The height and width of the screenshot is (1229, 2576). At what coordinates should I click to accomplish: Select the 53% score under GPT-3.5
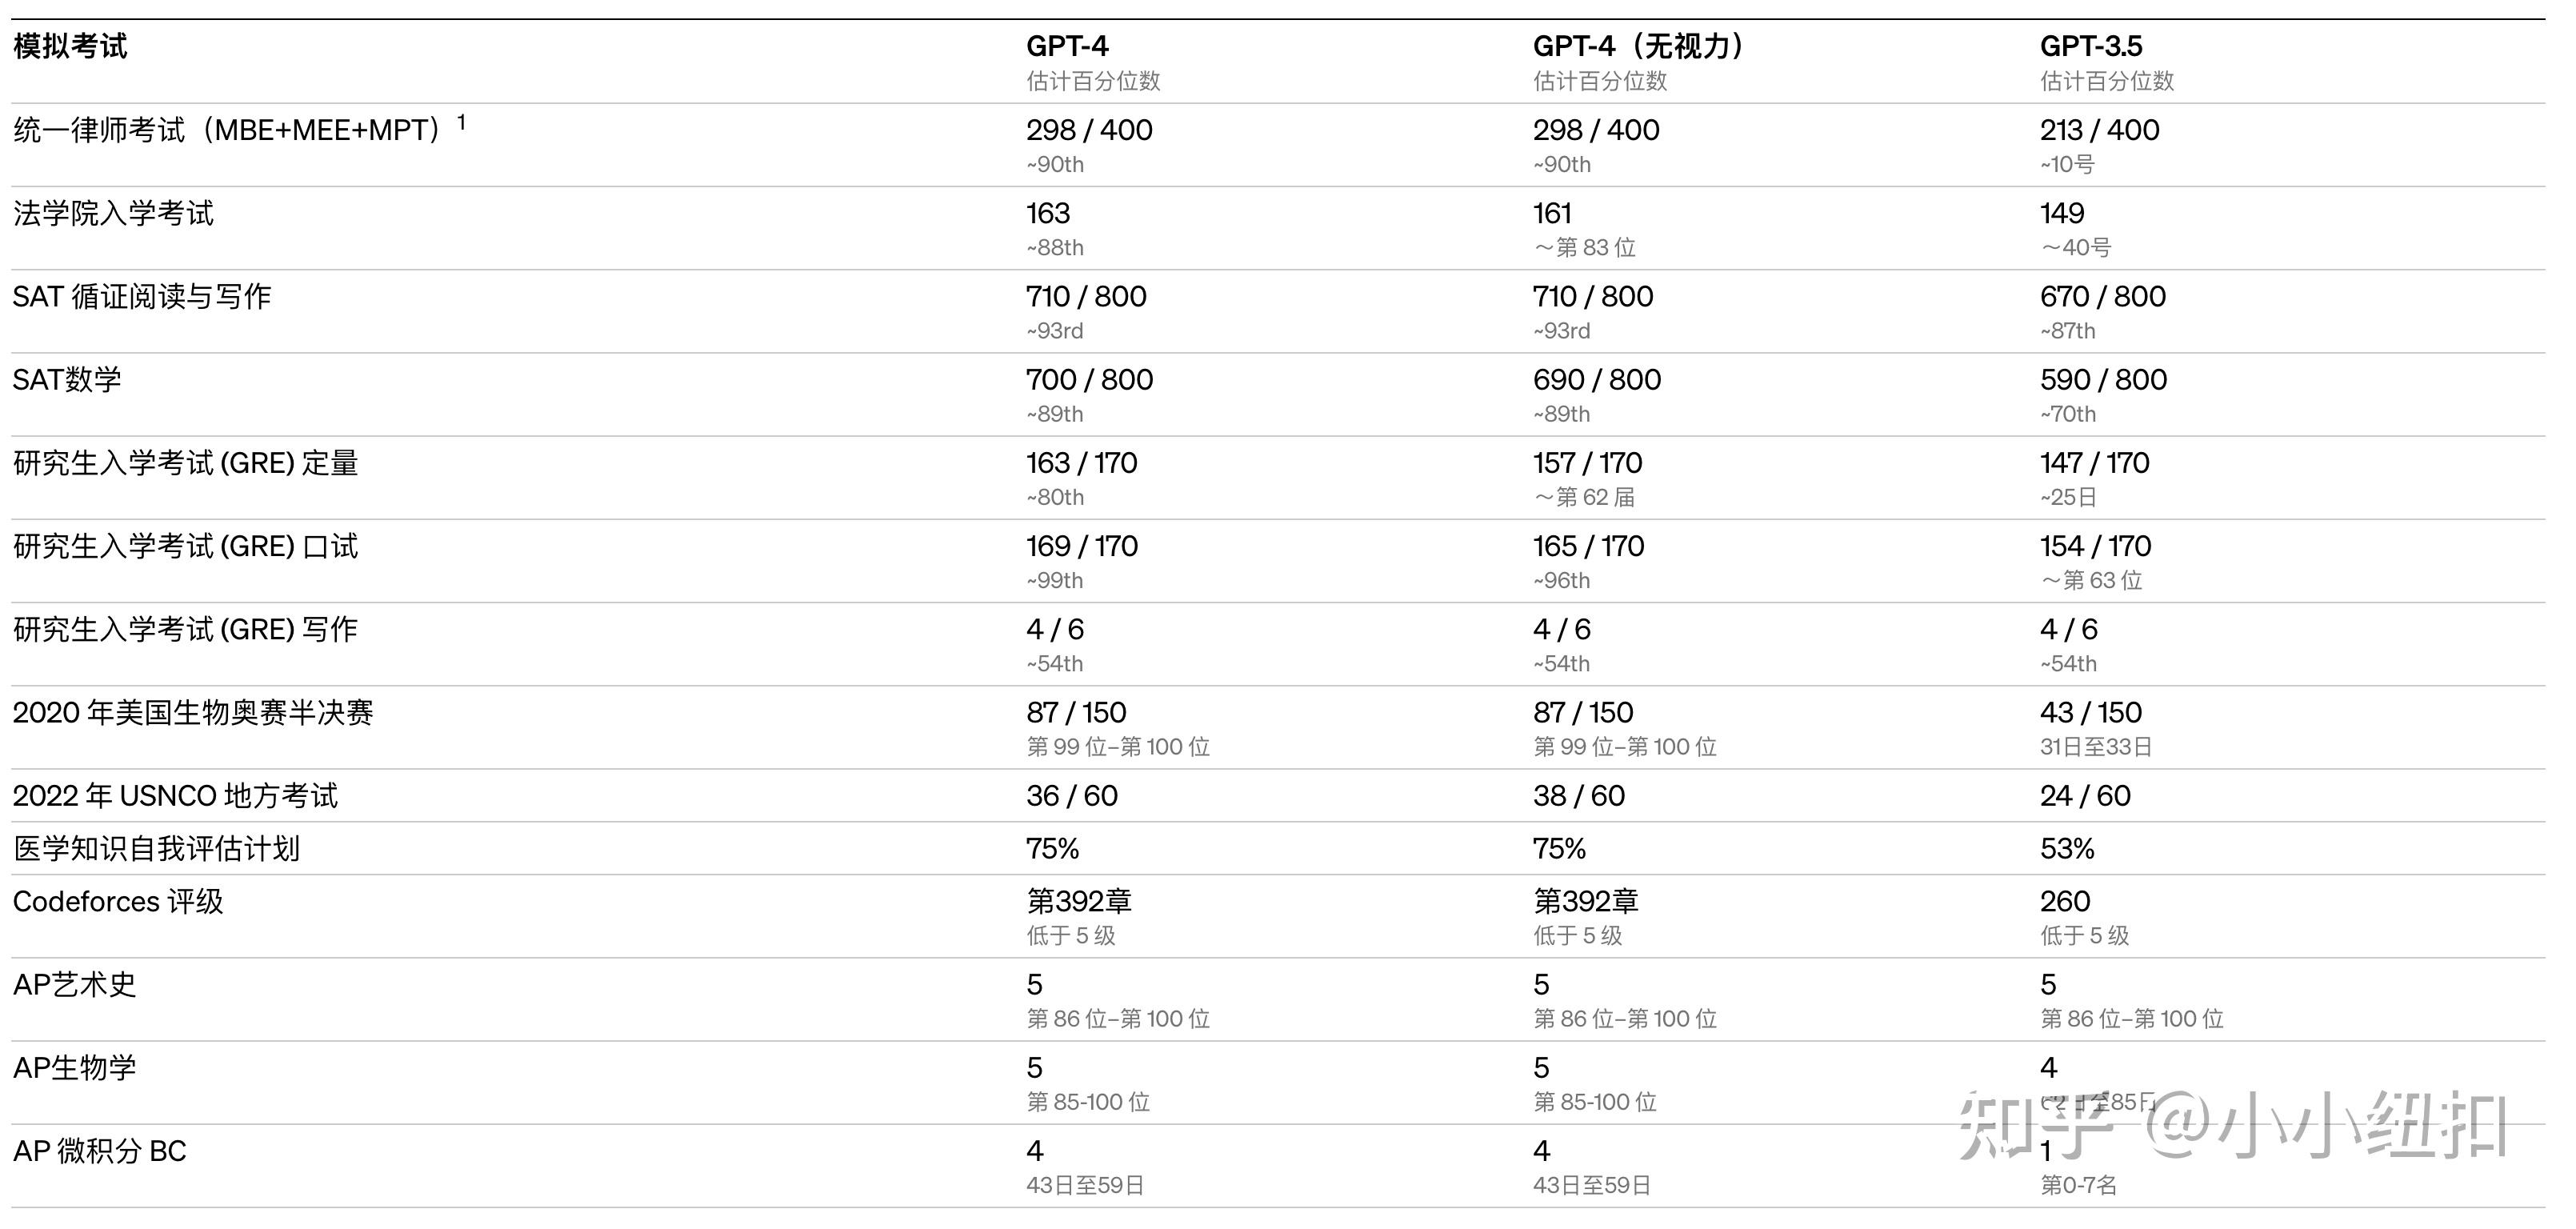pyautogui.click(x=2066, y=849)
